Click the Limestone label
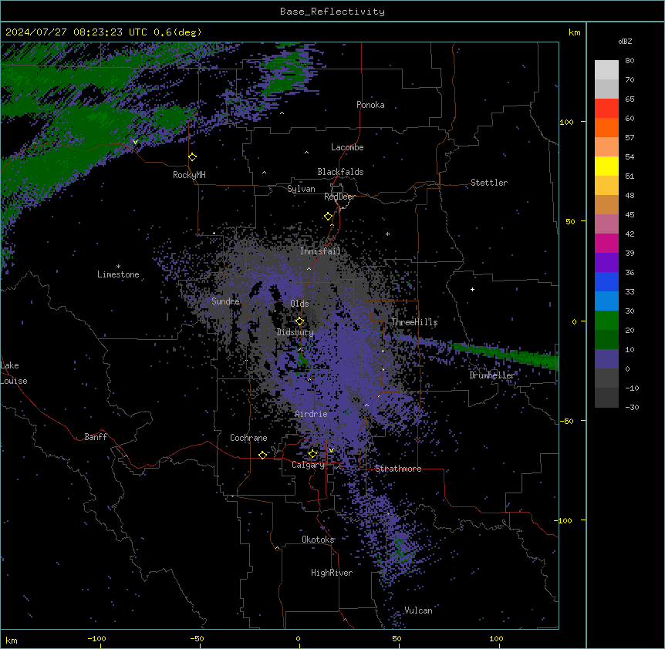Screen dimensions: 665x649 pyautogui.click(x=118, y=274)
